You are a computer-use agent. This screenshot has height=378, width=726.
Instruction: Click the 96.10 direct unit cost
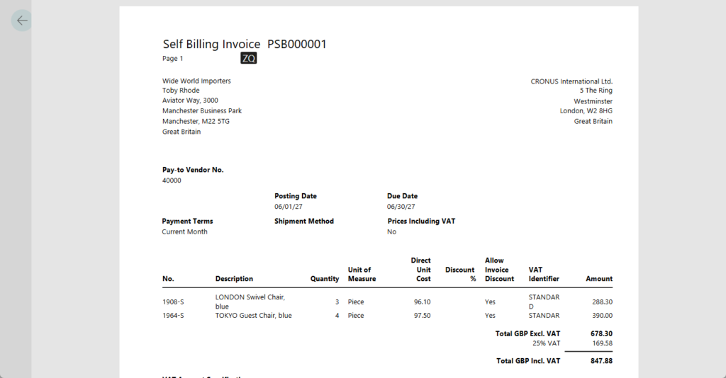(423, 302)
